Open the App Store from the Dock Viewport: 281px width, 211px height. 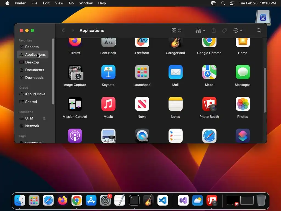click(x=91, y=200)
